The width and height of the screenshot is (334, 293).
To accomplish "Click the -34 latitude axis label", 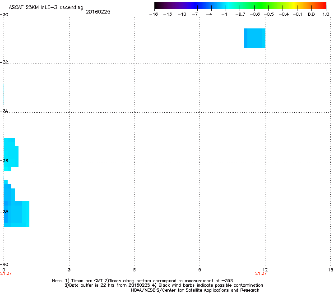I will tap(4, 111).
